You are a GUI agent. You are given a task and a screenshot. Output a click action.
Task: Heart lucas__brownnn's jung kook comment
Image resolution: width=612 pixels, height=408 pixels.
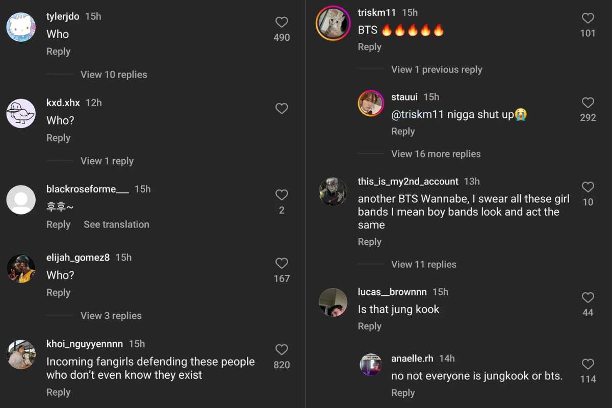588,297
